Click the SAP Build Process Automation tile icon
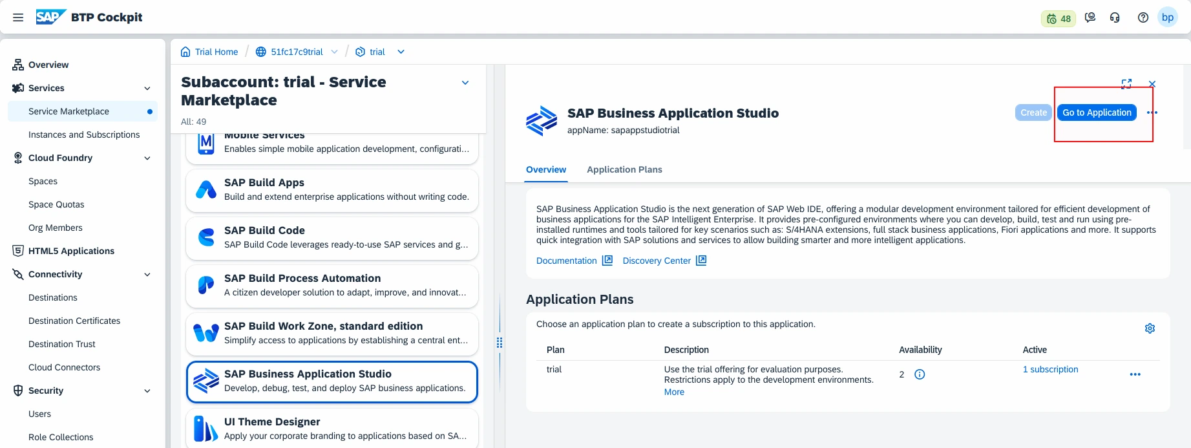The width and height of the screenshot is (1191, 448). 206,285
